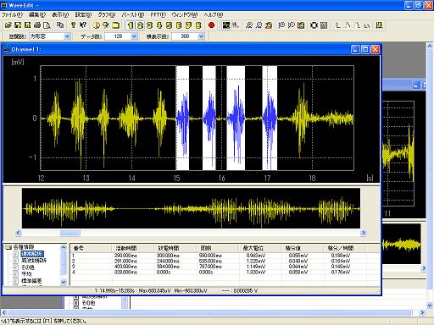The image size is (434, 325).
Task: Click the second horizontal zoom icon
Action: pos(291,25)
